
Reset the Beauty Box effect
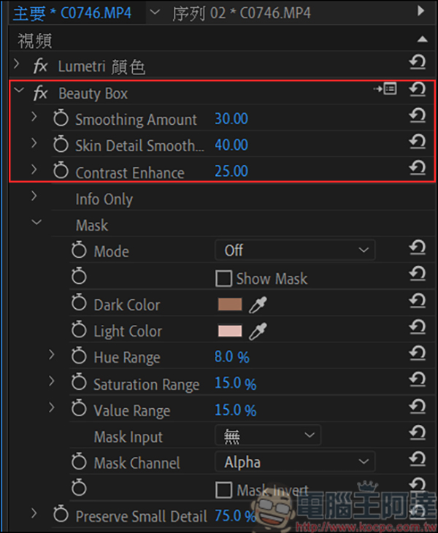point(418,90)
